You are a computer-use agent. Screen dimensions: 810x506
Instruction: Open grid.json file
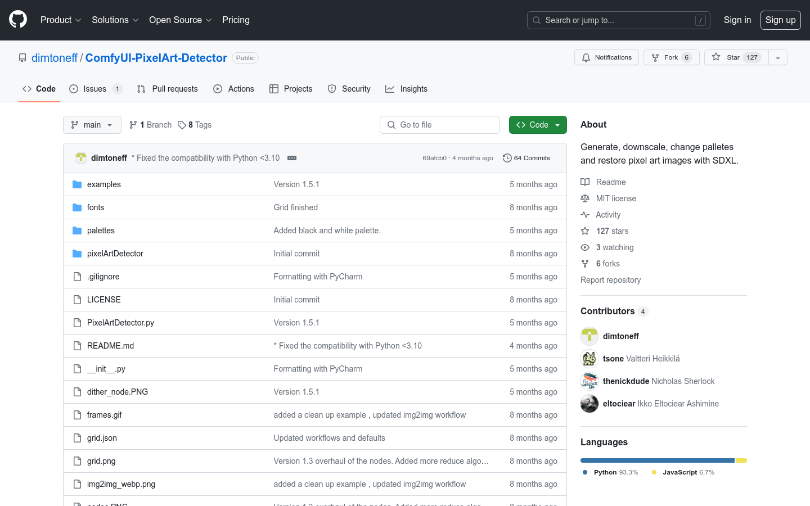click(x=102, y=438)
